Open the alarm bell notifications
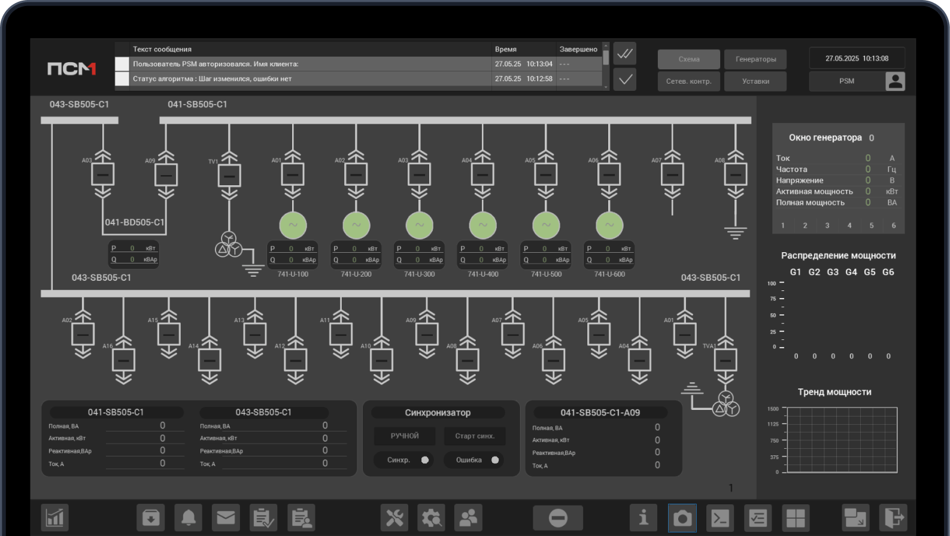The height and width of the screenshot is (536, 950). click(188, 517)
